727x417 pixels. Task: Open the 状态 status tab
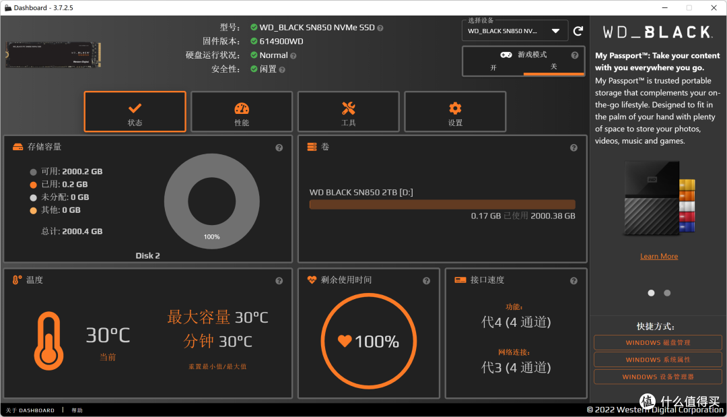pos(135,112)
